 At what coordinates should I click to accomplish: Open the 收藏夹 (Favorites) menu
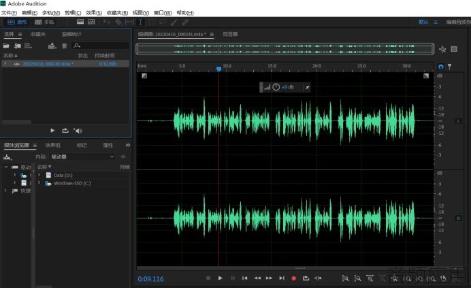coord(117,13)
